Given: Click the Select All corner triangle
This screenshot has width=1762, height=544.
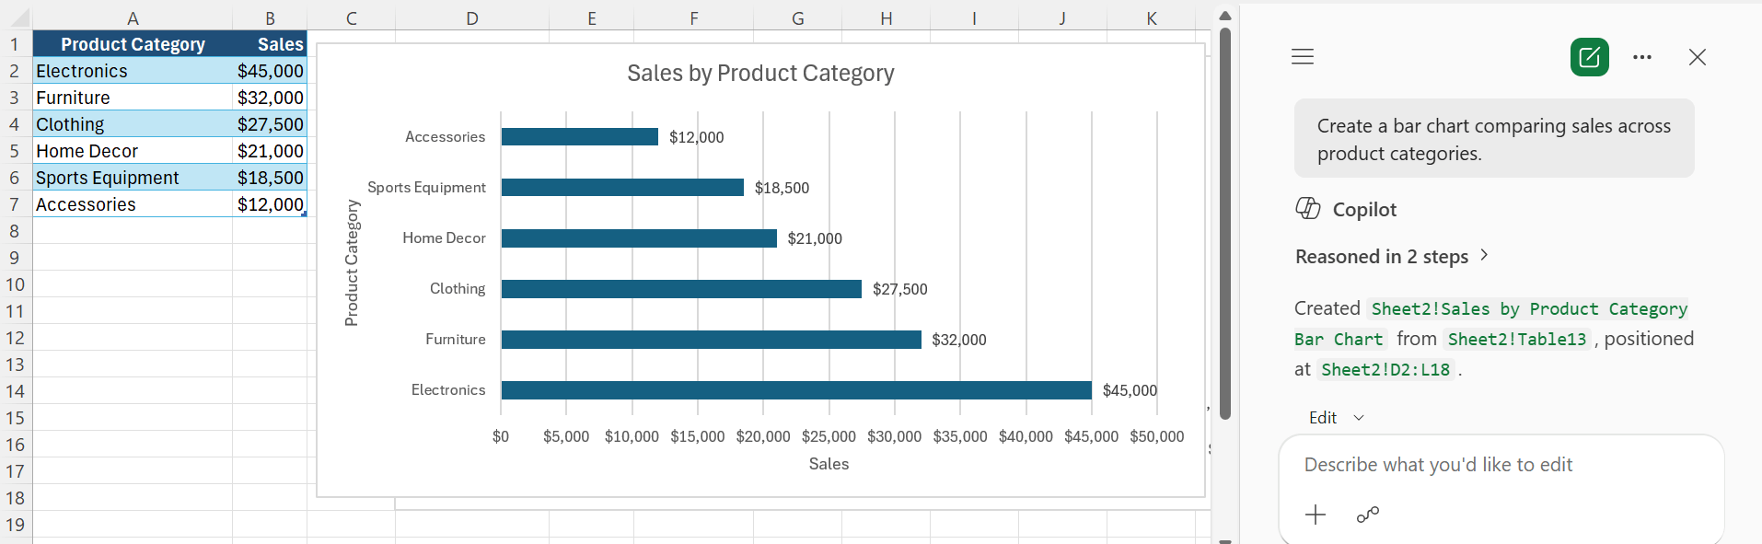Looking at the screenshot, I should 17,17.
